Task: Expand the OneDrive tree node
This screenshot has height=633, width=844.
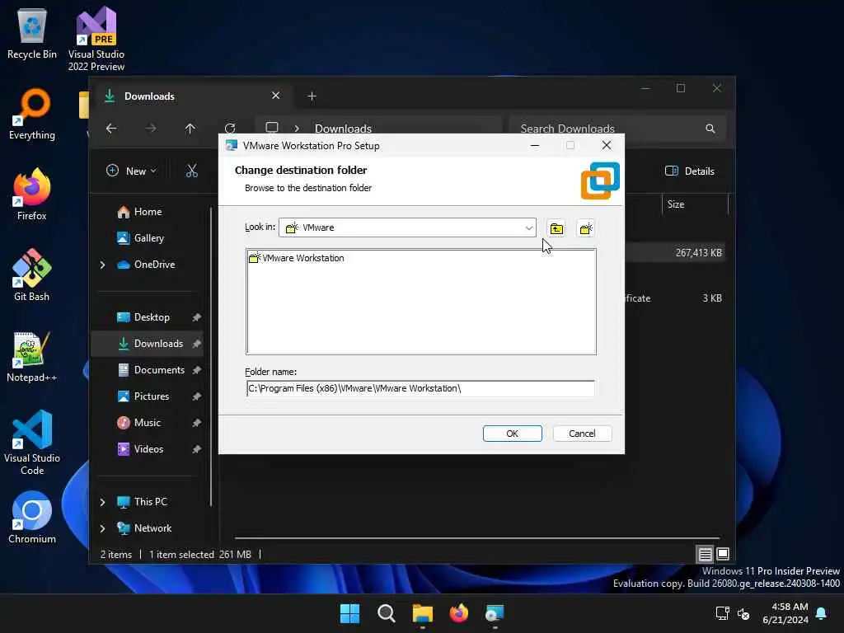Action: point(102,265)
